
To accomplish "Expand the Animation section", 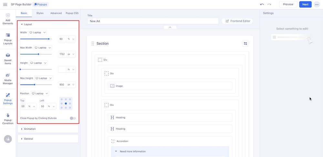I will [48, 129].
